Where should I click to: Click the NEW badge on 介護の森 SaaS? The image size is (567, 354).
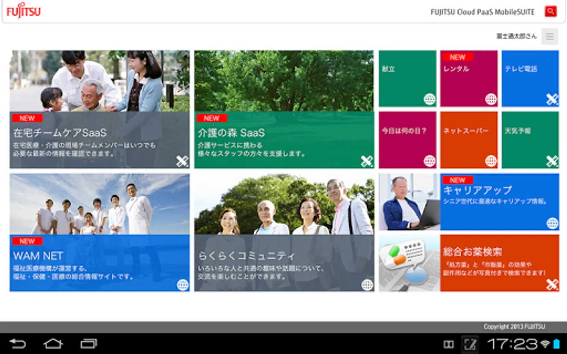click(211, 118)
